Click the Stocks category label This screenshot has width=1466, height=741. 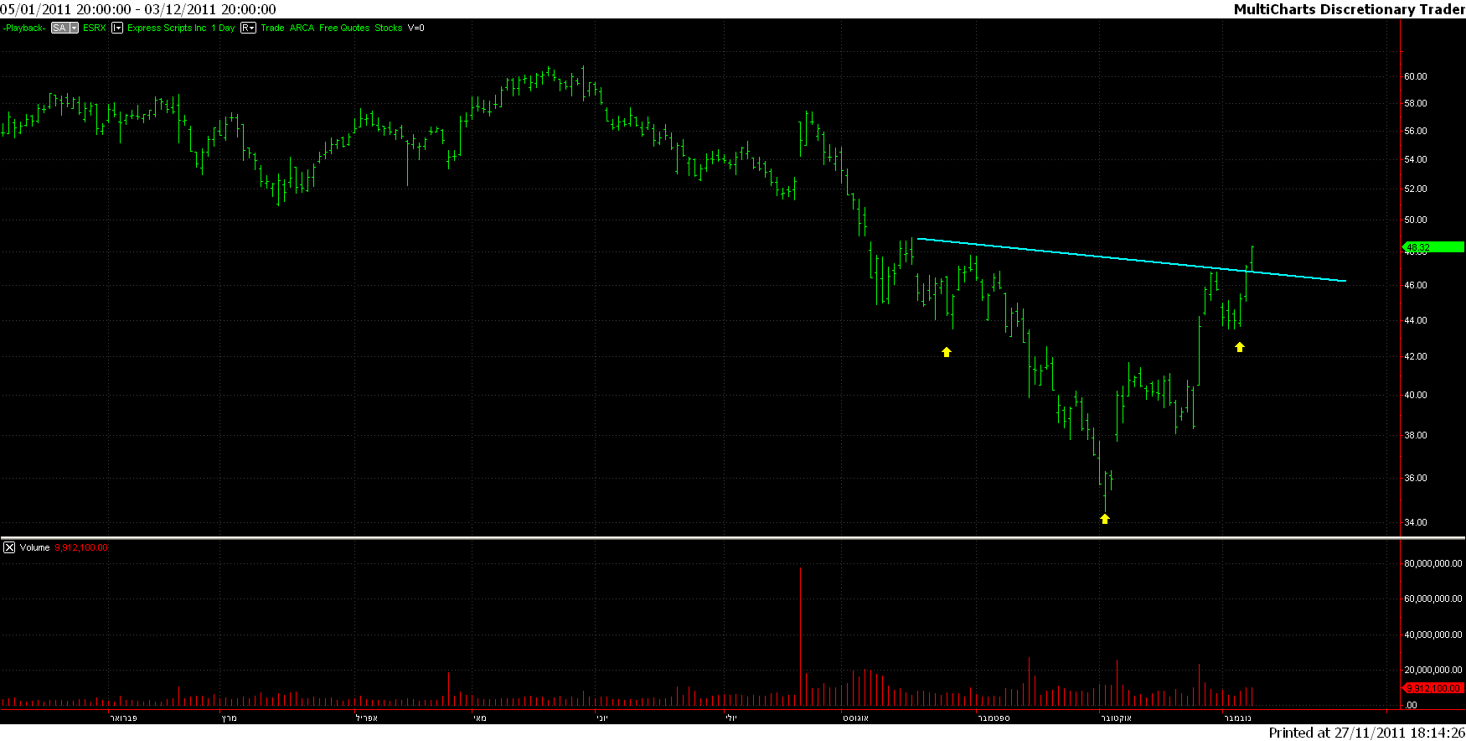(x=389, y=28)
